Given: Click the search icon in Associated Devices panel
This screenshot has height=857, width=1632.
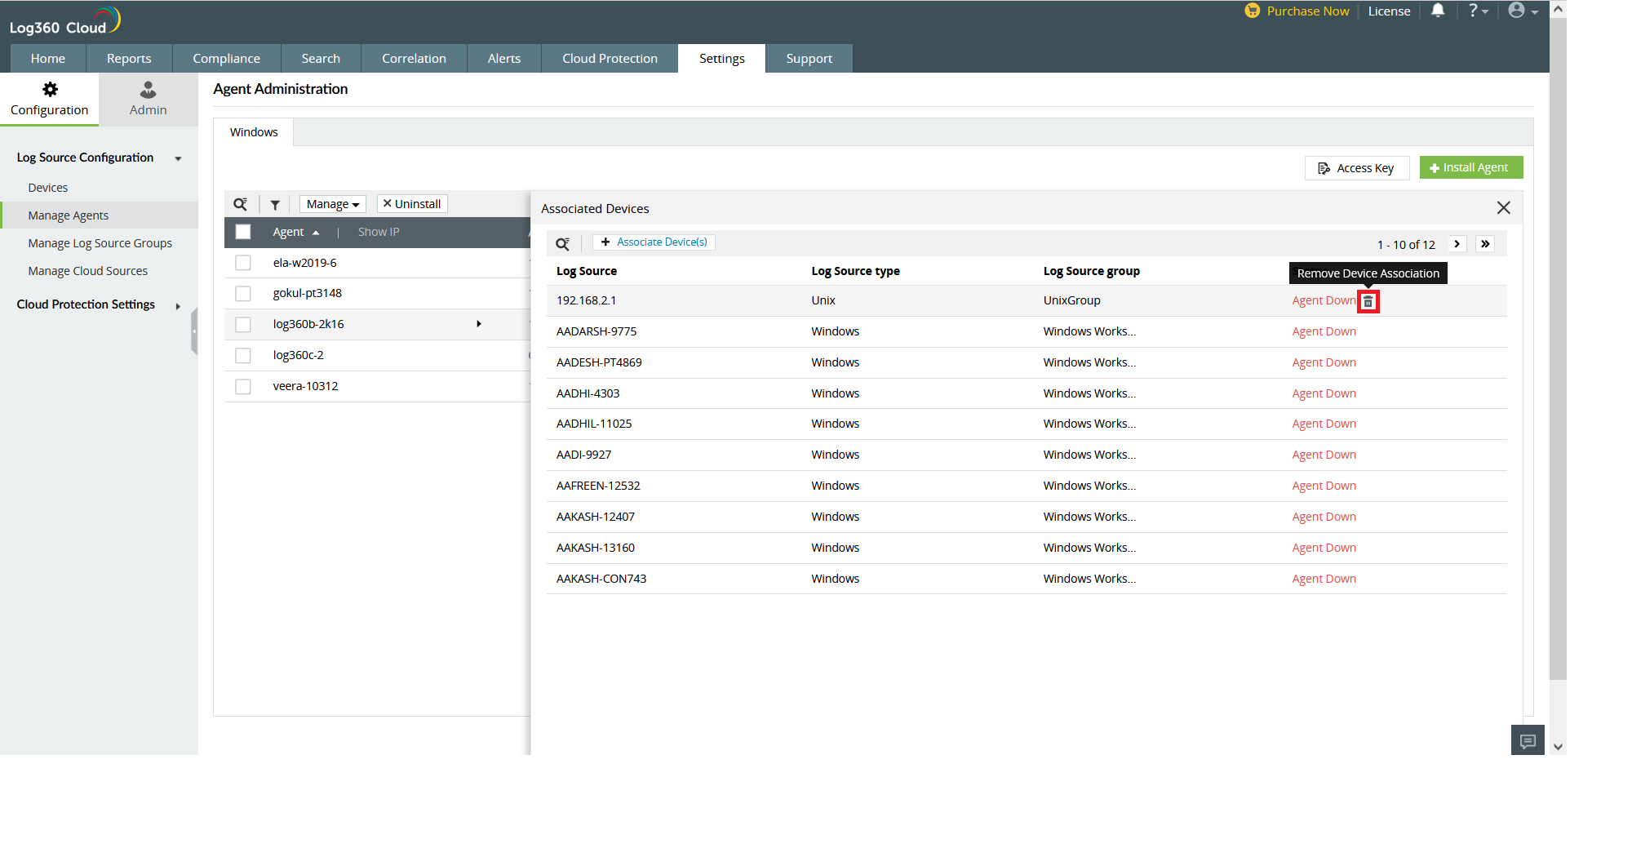Looking at the screenshot, I should pyautogui.click(x=562, y=244).
